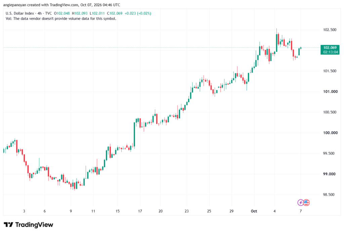Click the 98.500 price axis label
344x234 pixels.
(329, 194)
